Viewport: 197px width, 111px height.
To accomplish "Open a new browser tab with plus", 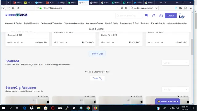I will 161,2.
